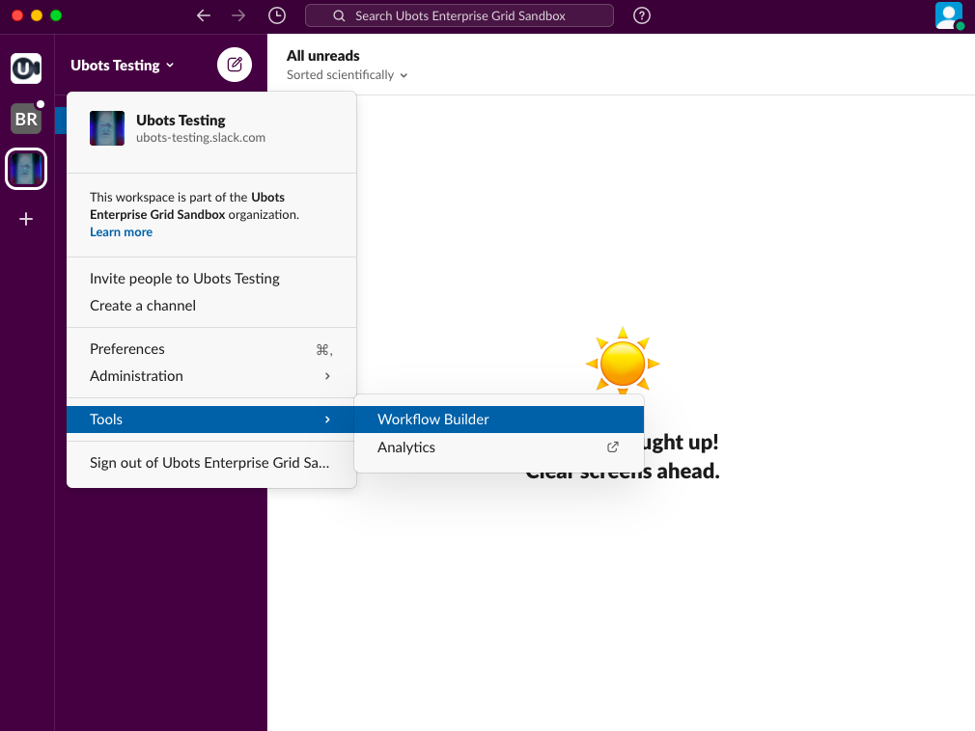Click the Search Ubots Enterprise Grid Sandbox field
Viewport: 975px width, 731px height.
tap(458, 15)
